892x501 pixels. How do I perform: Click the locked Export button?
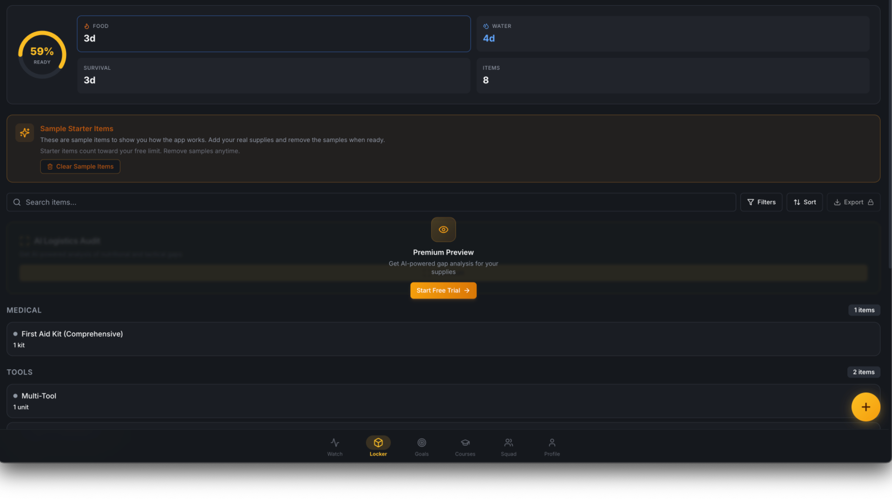853,202
